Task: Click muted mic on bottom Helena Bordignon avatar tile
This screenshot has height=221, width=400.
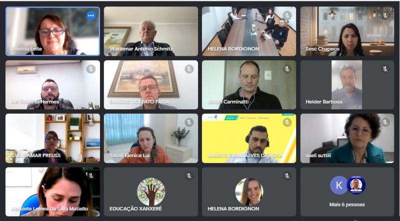Action: 287,176
